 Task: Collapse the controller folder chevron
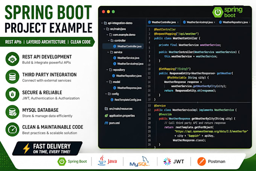coord(108,41)
